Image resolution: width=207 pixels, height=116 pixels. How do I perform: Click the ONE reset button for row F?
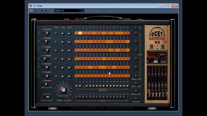[x=136, y=76]
